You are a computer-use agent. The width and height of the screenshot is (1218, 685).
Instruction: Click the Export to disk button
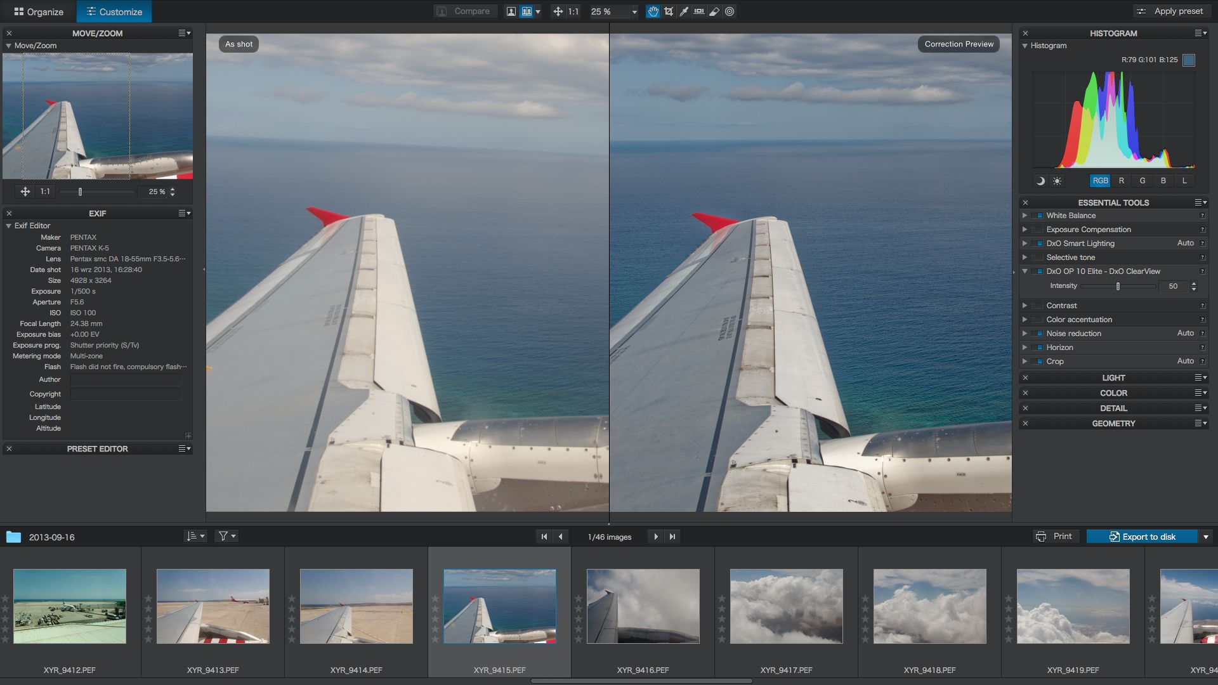[1142, 537]
